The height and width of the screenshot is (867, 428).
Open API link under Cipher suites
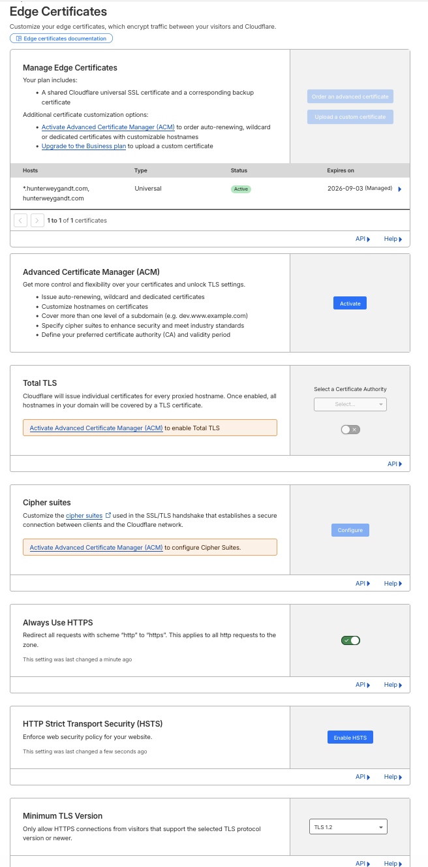(x=363, y=584)
